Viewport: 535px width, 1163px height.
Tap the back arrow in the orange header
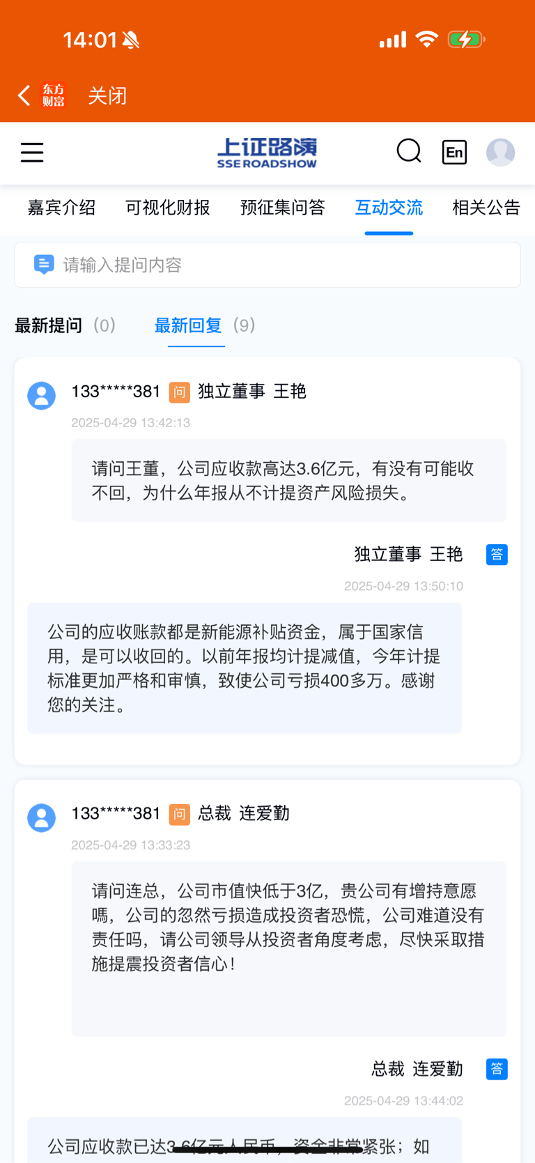(x=24, y=95)
